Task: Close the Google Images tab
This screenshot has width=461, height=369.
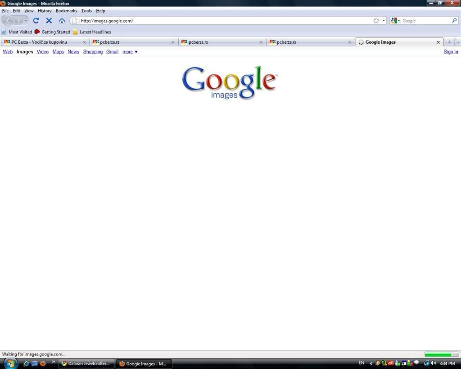Action: 438,42
